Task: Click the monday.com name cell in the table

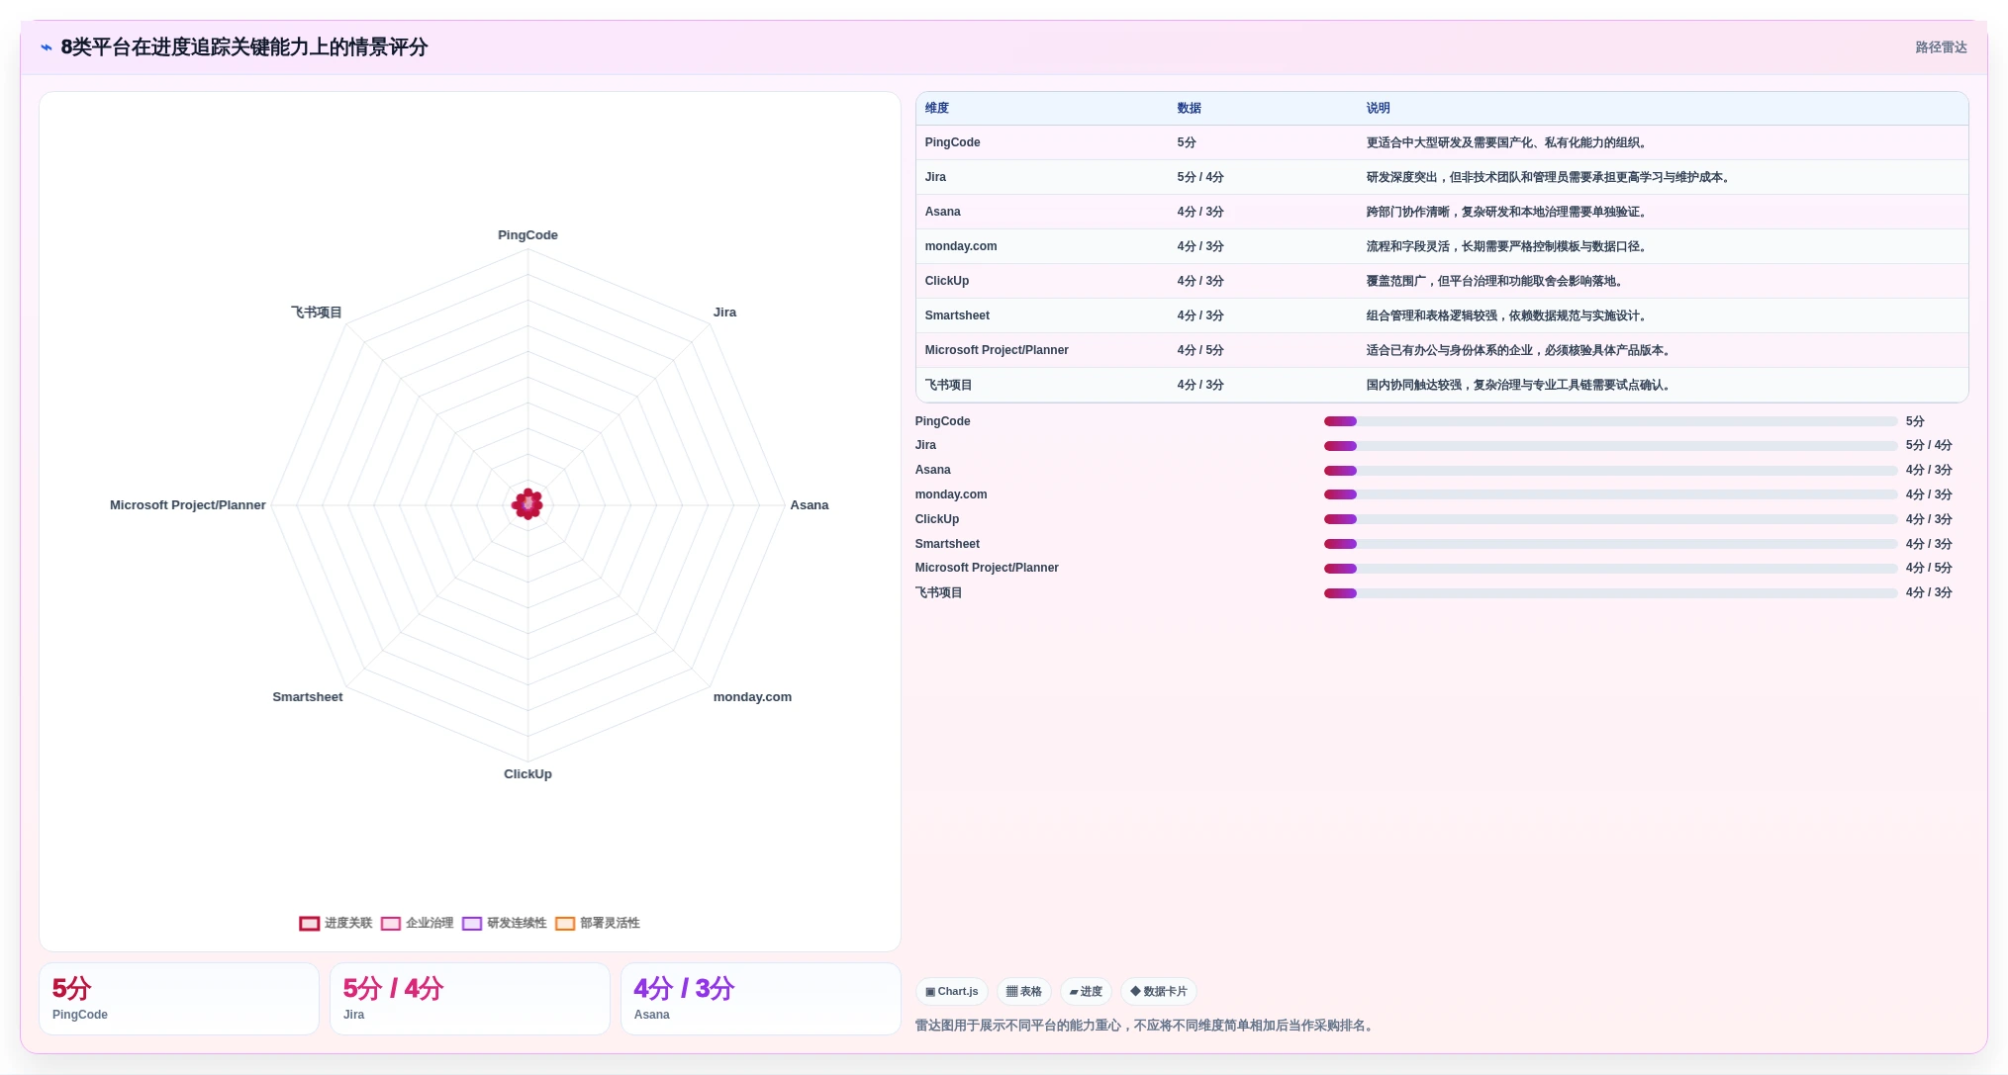Action: pyautogui.click(x=961, y=246)
